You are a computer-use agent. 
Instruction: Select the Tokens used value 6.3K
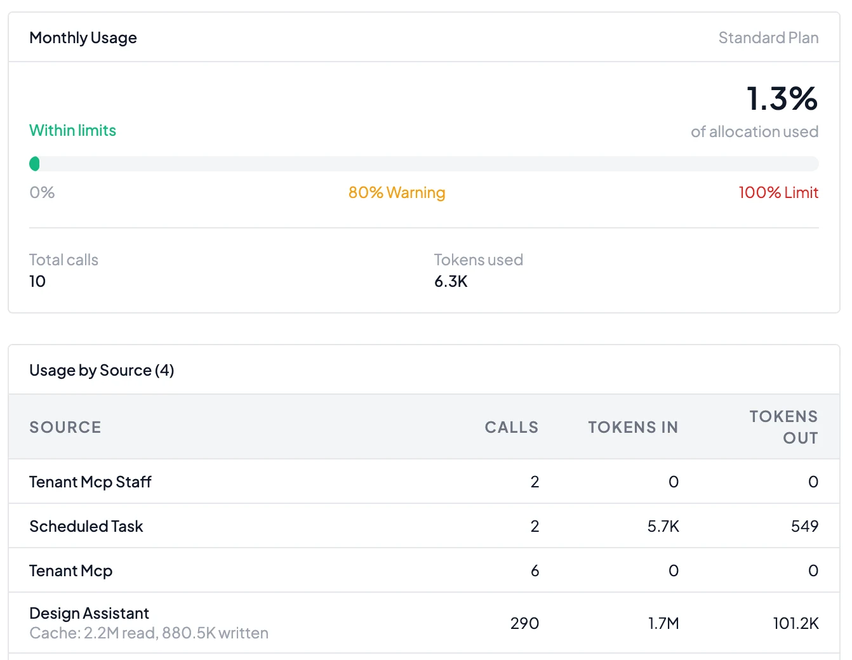click(x=451, y=281)
